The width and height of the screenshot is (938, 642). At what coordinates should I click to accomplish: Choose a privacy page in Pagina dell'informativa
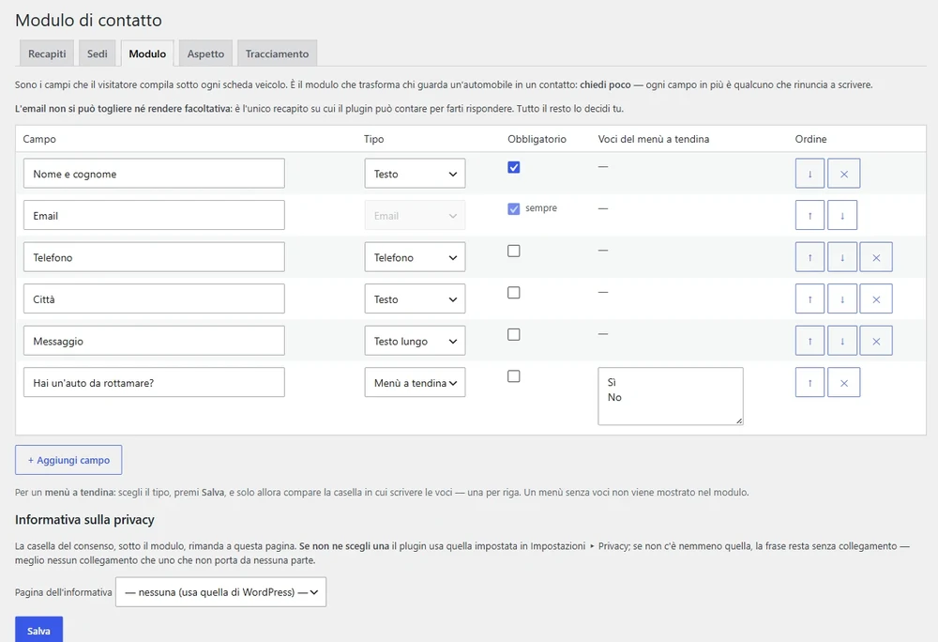[220, 592]
